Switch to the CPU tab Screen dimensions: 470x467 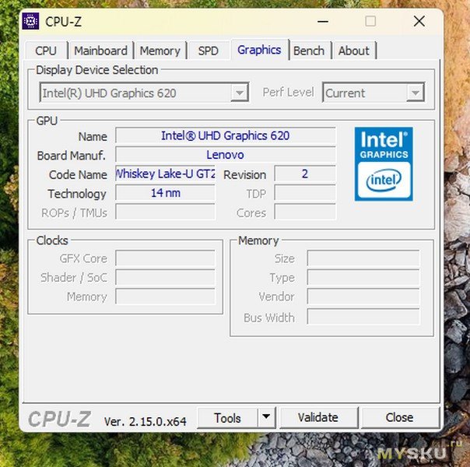[46, 51]
